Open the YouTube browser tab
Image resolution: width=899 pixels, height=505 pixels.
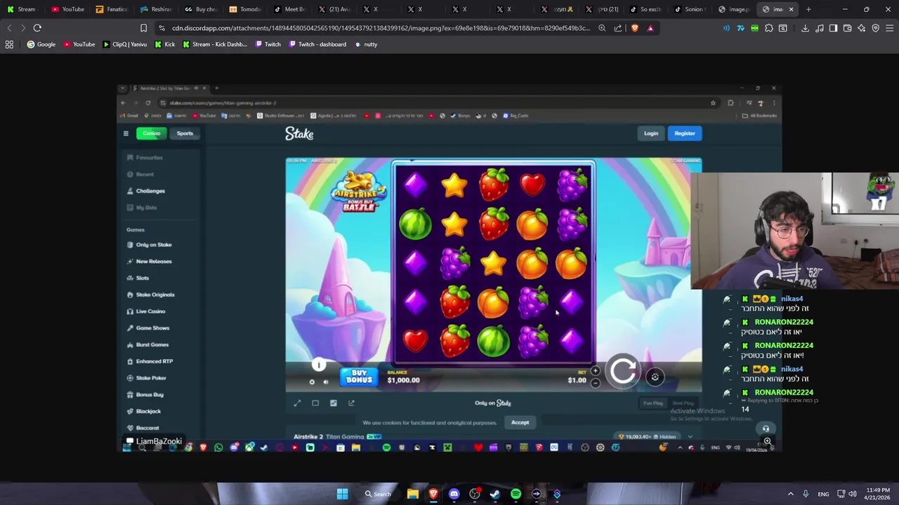pyautogui.click(x=67, y=9)
